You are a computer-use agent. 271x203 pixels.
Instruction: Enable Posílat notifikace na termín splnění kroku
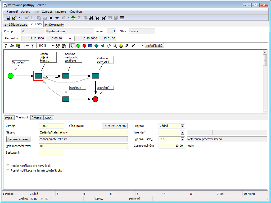coord(8,170)
